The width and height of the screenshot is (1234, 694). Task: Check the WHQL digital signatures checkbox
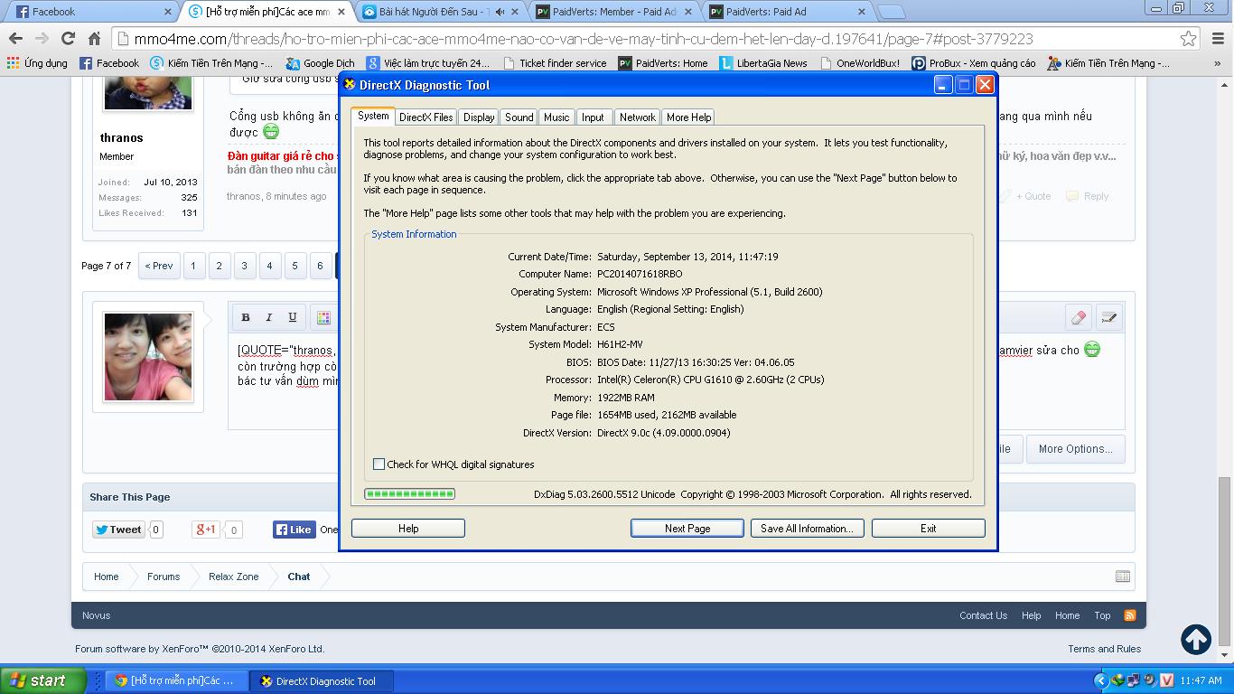379,464
